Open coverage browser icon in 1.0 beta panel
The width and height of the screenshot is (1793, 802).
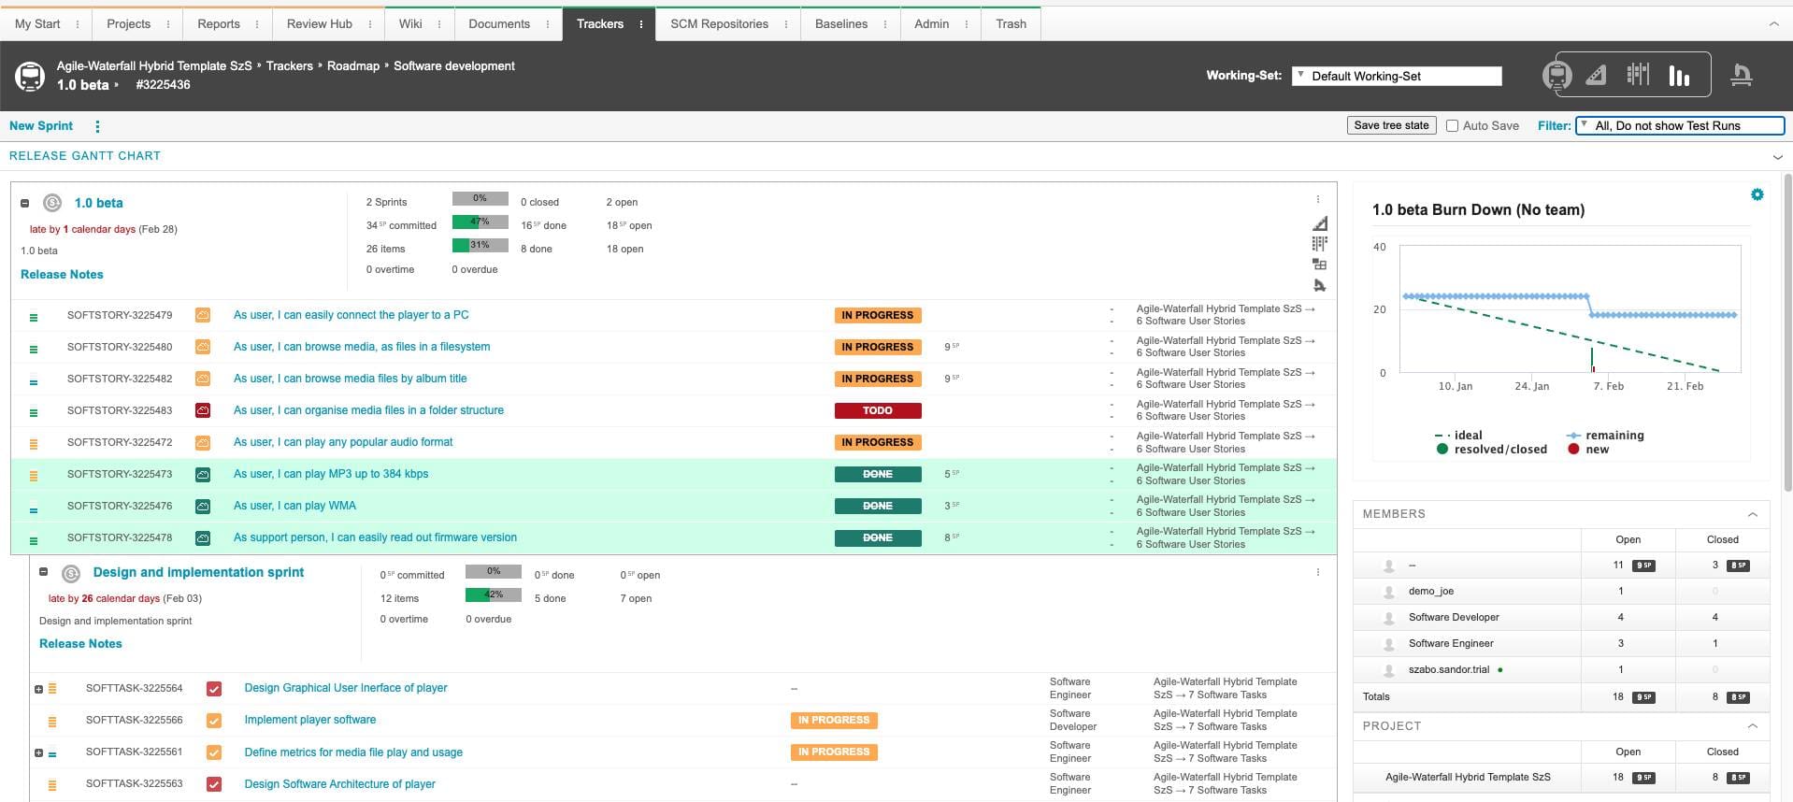coord(1319,265)
